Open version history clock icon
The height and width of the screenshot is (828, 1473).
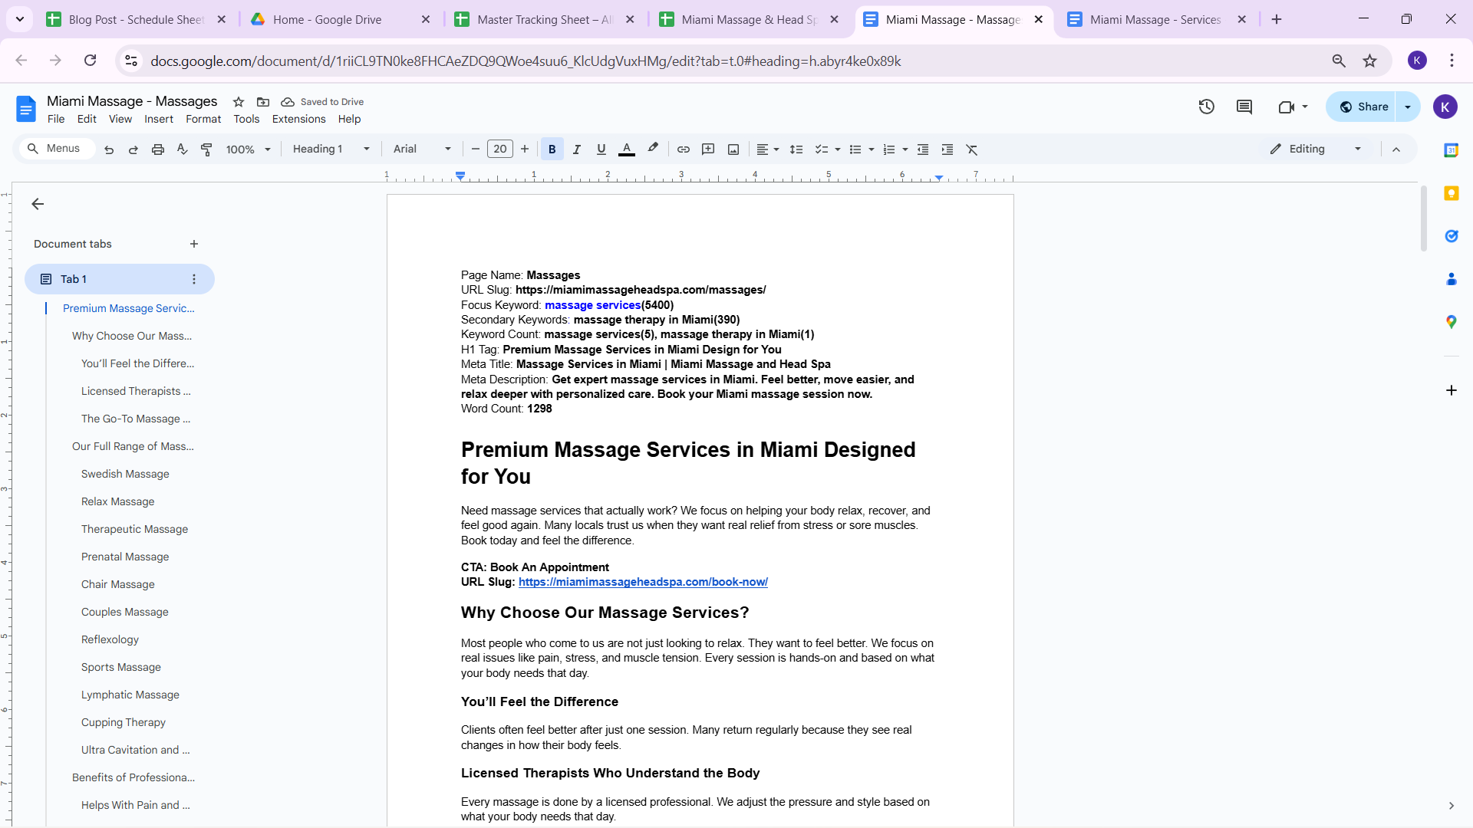[x=1206, y=107]
